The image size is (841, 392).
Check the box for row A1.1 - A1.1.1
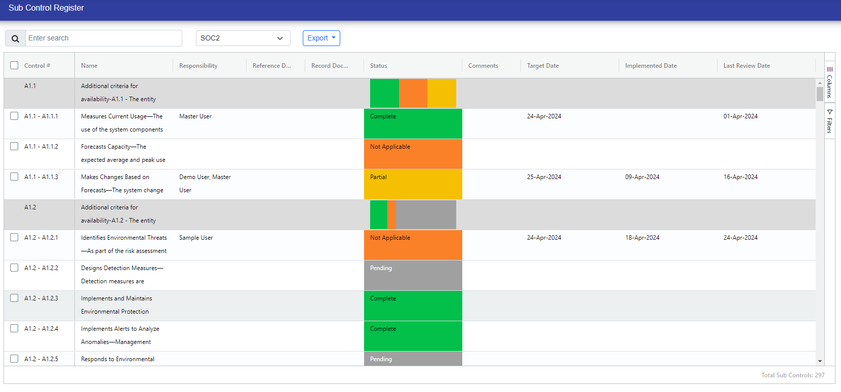(14, 116)
